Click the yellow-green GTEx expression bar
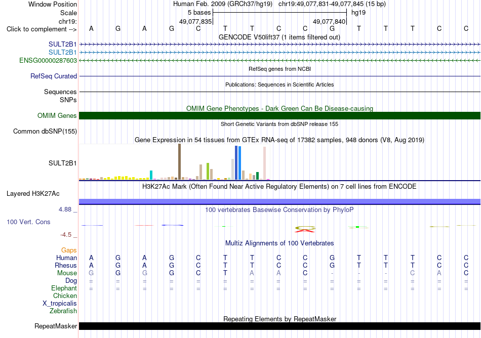The width and height of the screenshot is (481, 338). pyautogui.click(x=208, y=172)
